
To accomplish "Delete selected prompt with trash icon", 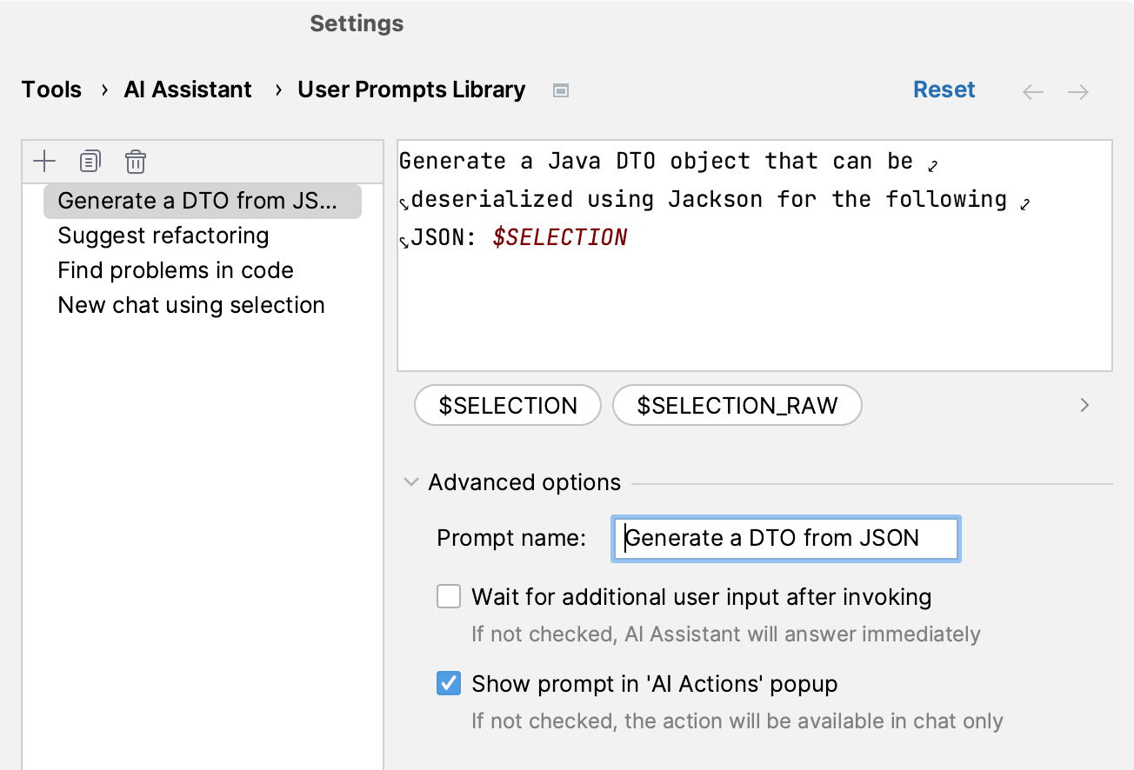I will (136, 162).
